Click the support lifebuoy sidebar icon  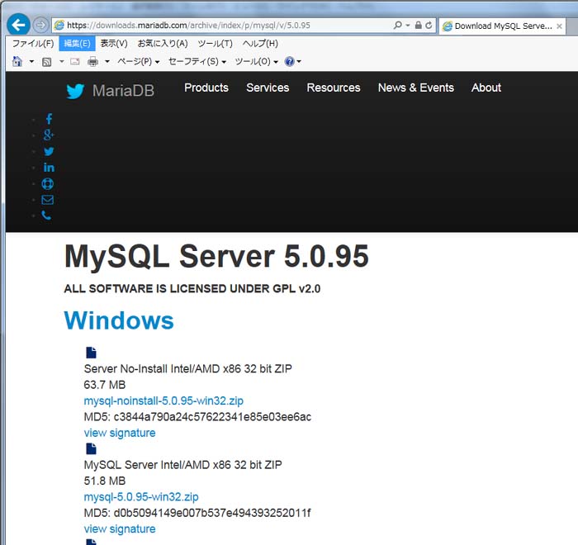[48, 183]
